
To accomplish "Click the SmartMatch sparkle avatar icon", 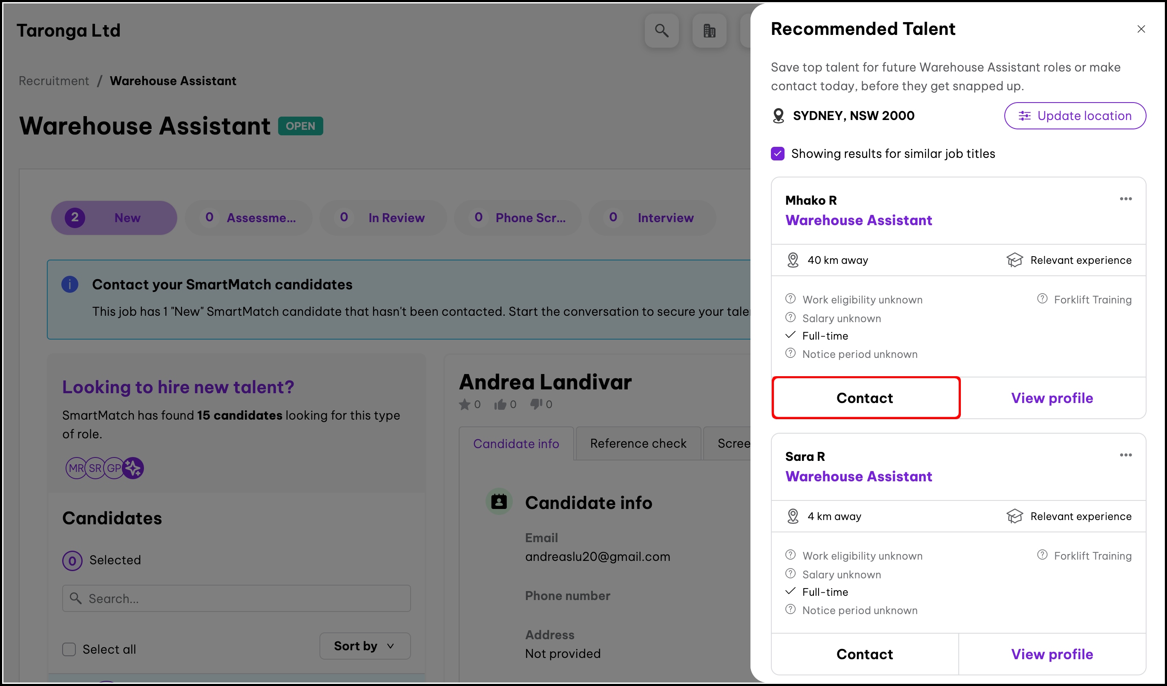I will [x=133, y=468].
